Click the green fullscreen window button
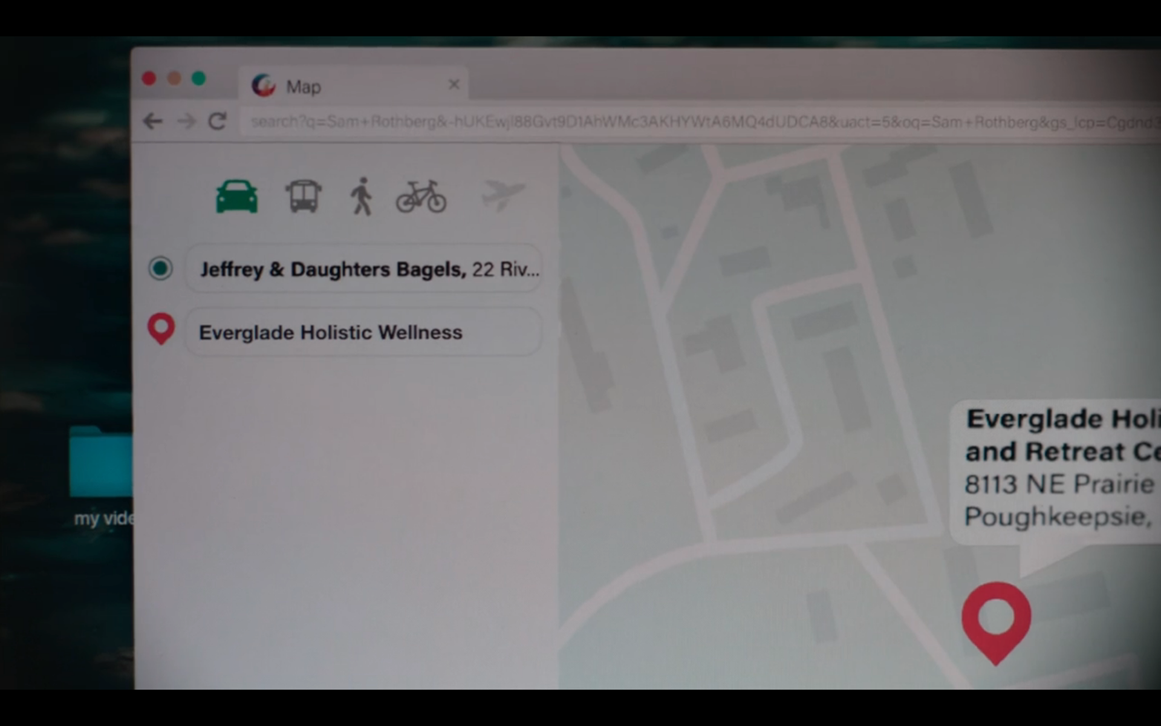1161x726 pixels. [199, 79]
